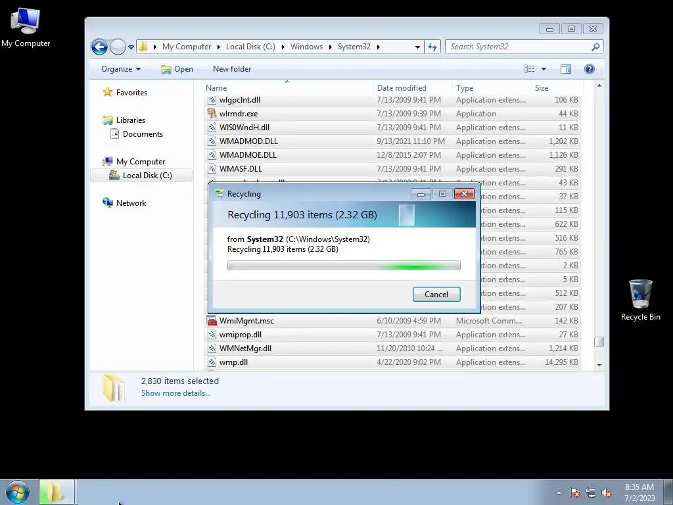Expand chevron after System32 in path
Screen dimensions: 673x505
(378, 47)
